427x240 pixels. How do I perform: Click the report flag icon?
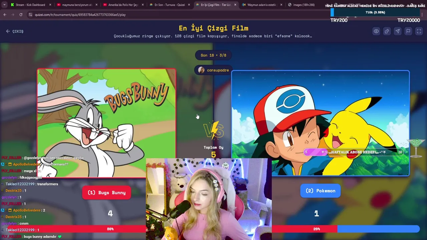coord(408,31)
